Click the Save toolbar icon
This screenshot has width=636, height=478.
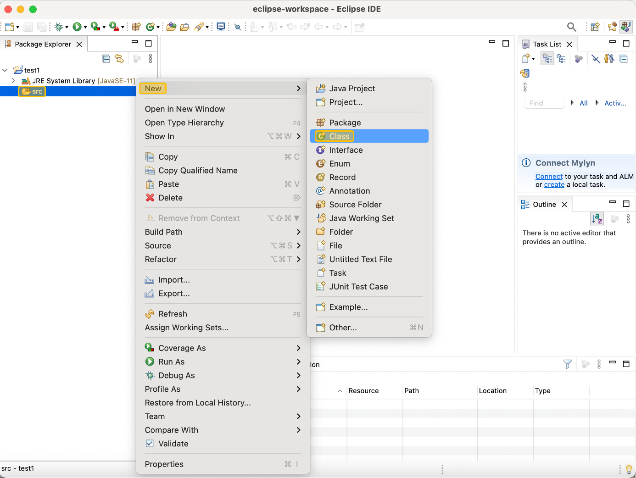28,27
